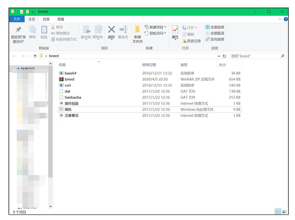Switch to Large icons view
Screen dimensions: 295x220
285,212
